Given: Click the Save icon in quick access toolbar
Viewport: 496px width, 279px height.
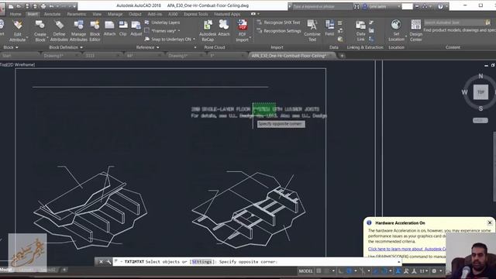Looking at the screenshot, I should click(x=28, y=6).
